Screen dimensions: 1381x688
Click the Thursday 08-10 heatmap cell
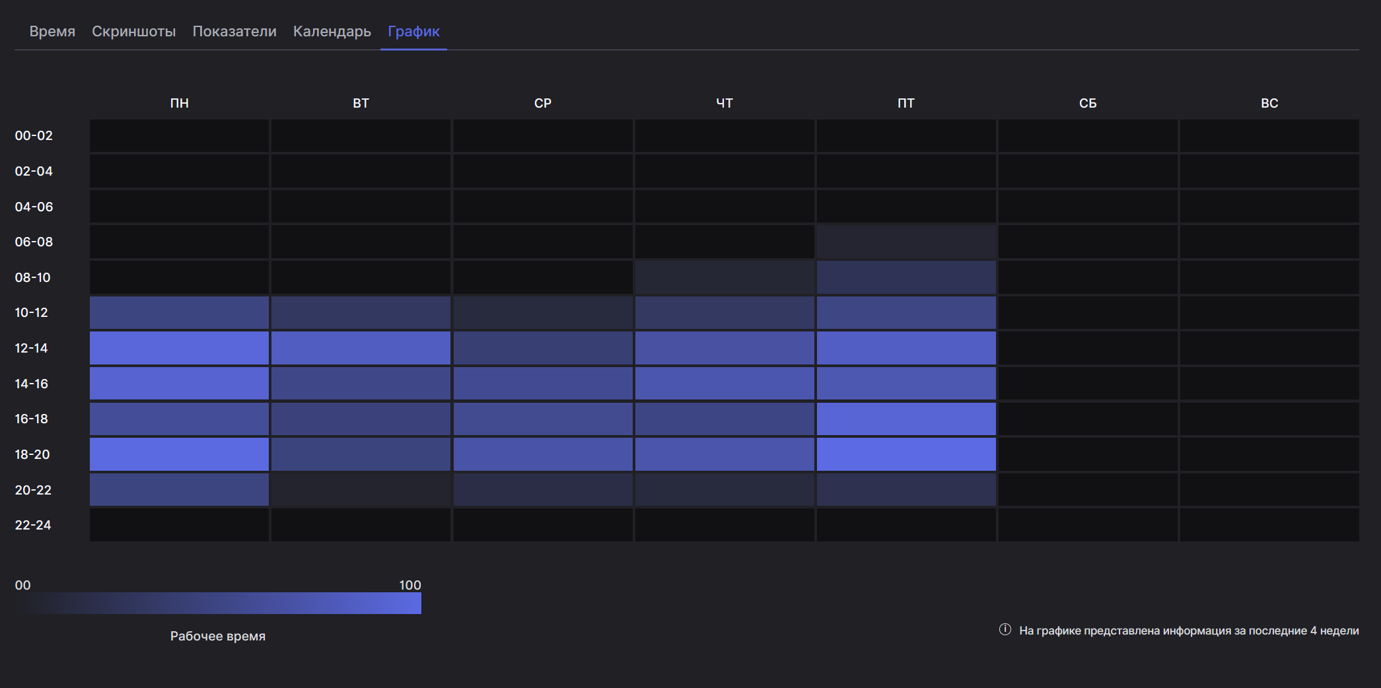(x=725, y=277)
